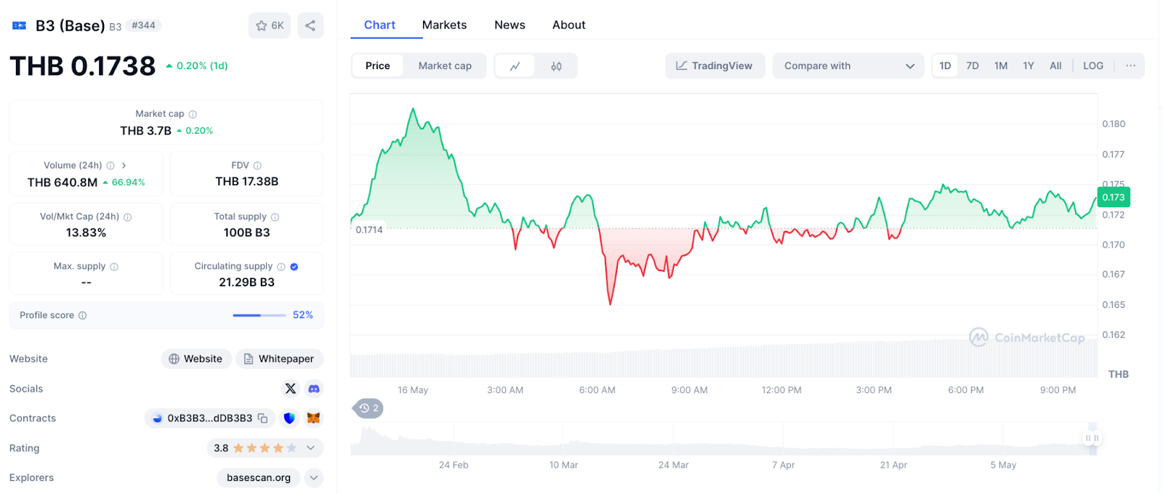
Task: Click the THB 640.8M volume value
Action: point(63,182)
